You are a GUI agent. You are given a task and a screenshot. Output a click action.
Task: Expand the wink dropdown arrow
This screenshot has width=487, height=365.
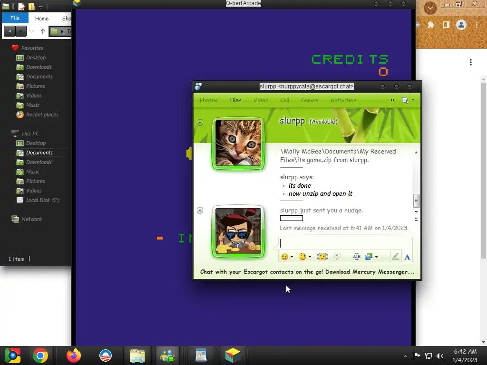click(x=310, y=257)
